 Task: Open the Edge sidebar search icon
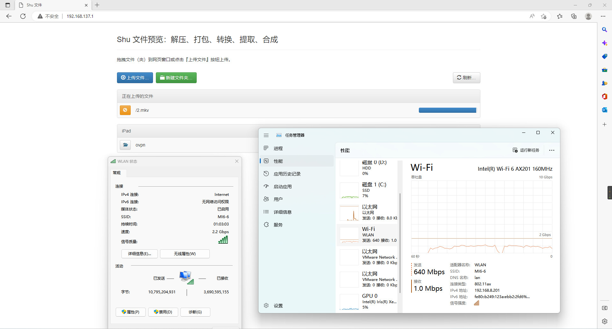(604, 30)
